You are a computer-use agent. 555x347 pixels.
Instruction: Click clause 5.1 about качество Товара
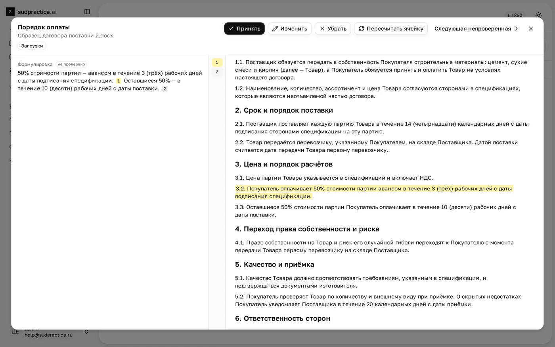tap(360, 282)
